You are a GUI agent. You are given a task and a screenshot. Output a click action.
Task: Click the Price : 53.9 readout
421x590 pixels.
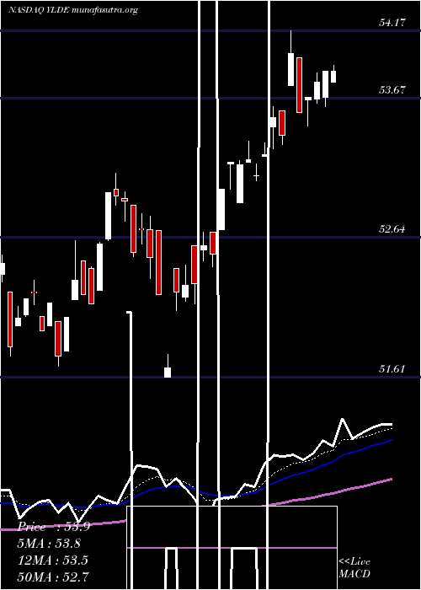click(54, 527)
